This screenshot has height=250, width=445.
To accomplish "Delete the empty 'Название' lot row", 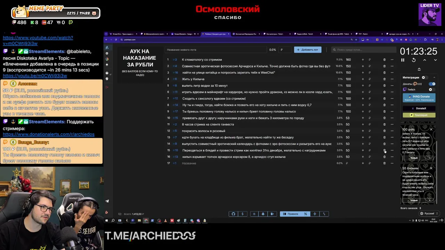I will click(x=384, y=163).
